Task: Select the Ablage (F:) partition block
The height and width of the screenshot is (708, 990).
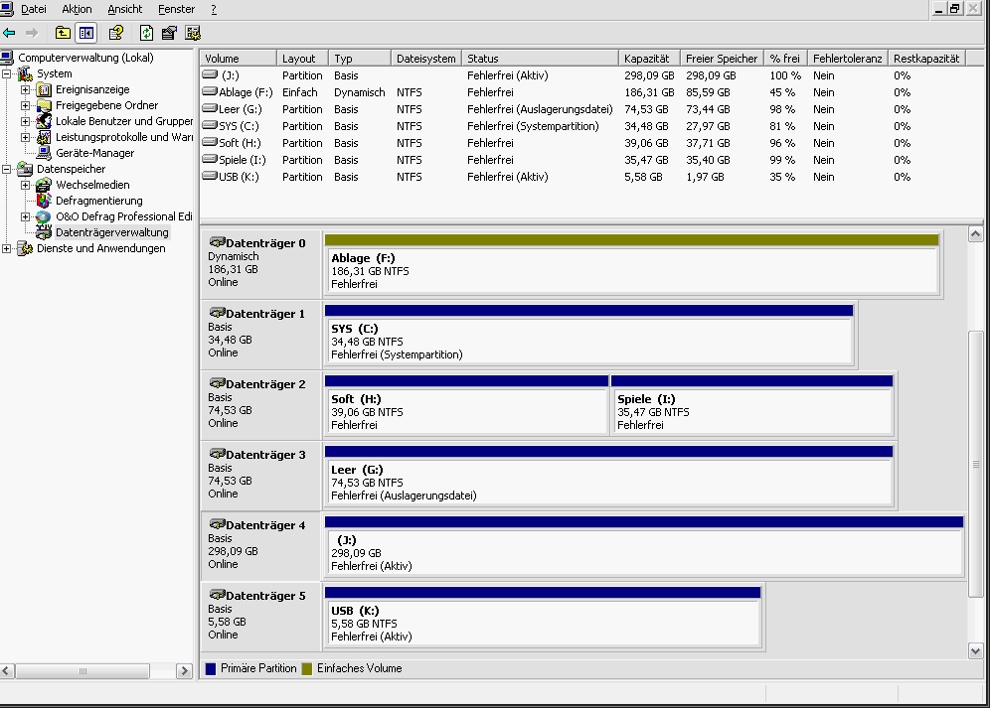Action: coord(632,264)
